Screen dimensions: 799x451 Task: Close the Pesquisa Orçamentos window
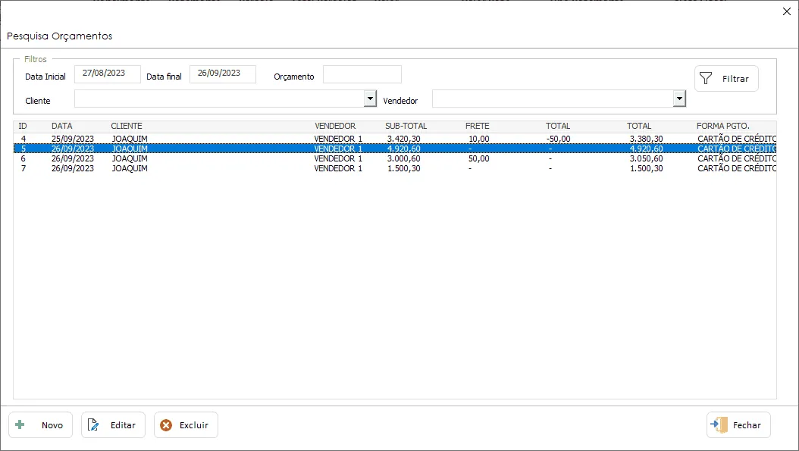(787, 11)
